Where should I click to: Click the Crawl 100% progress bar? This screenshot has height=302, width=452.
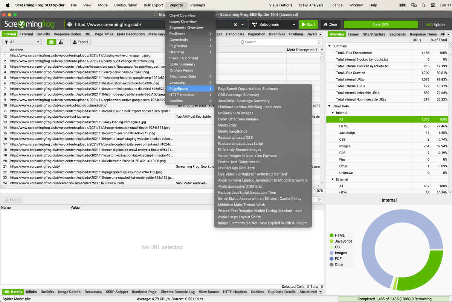click(380, 24)
